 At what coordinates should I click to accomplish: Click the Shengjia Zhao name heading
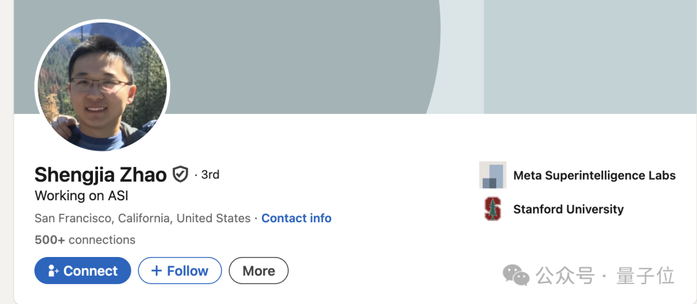tap(101, 175)
